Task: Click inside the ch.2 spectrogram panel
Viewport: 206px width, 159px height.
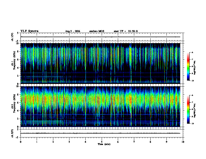Action: [x=100, y=107]
